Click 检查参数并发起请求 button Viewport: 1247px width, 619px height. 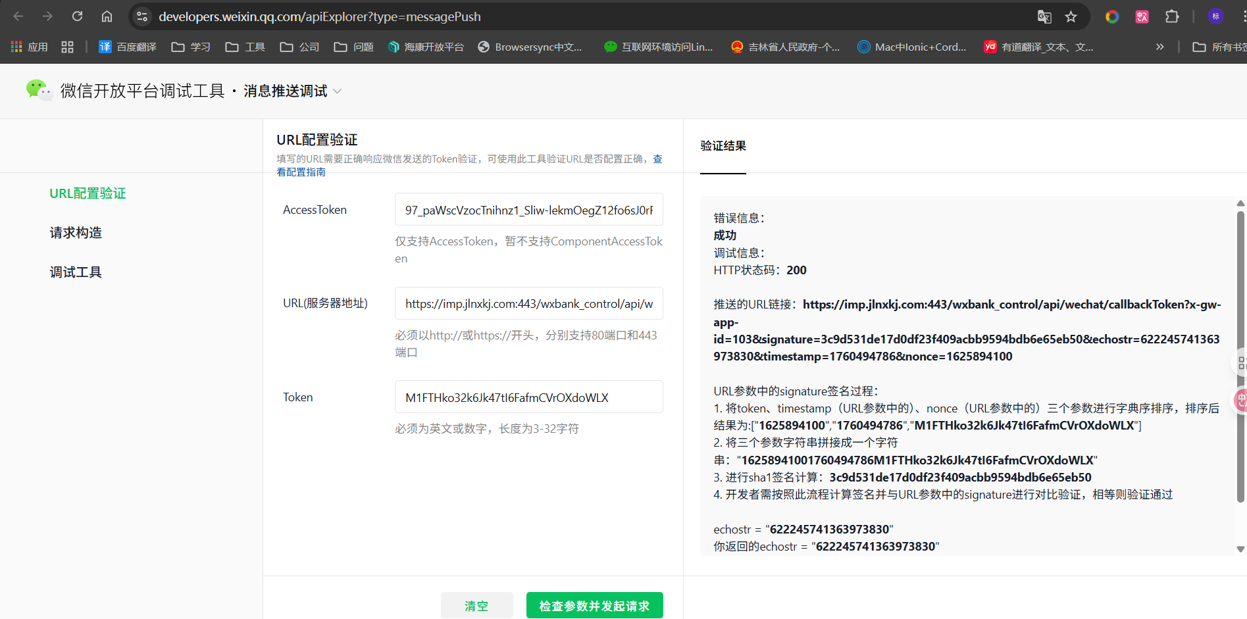[x=594, y=605]
